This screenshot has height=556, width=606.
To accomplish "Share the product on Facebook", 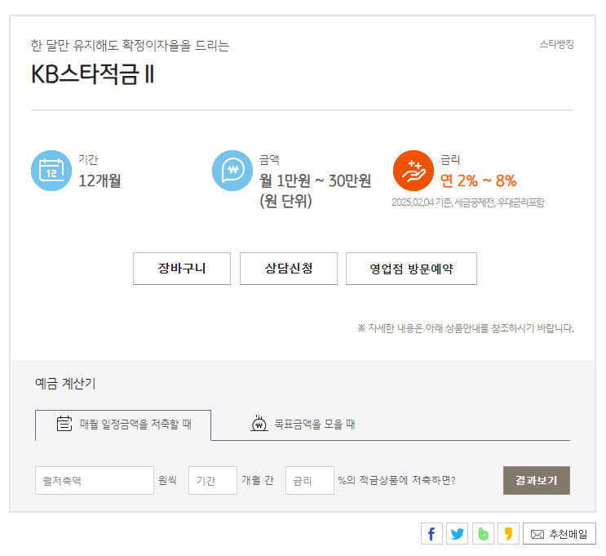I will pyautogui.click(x=431, y=534).
